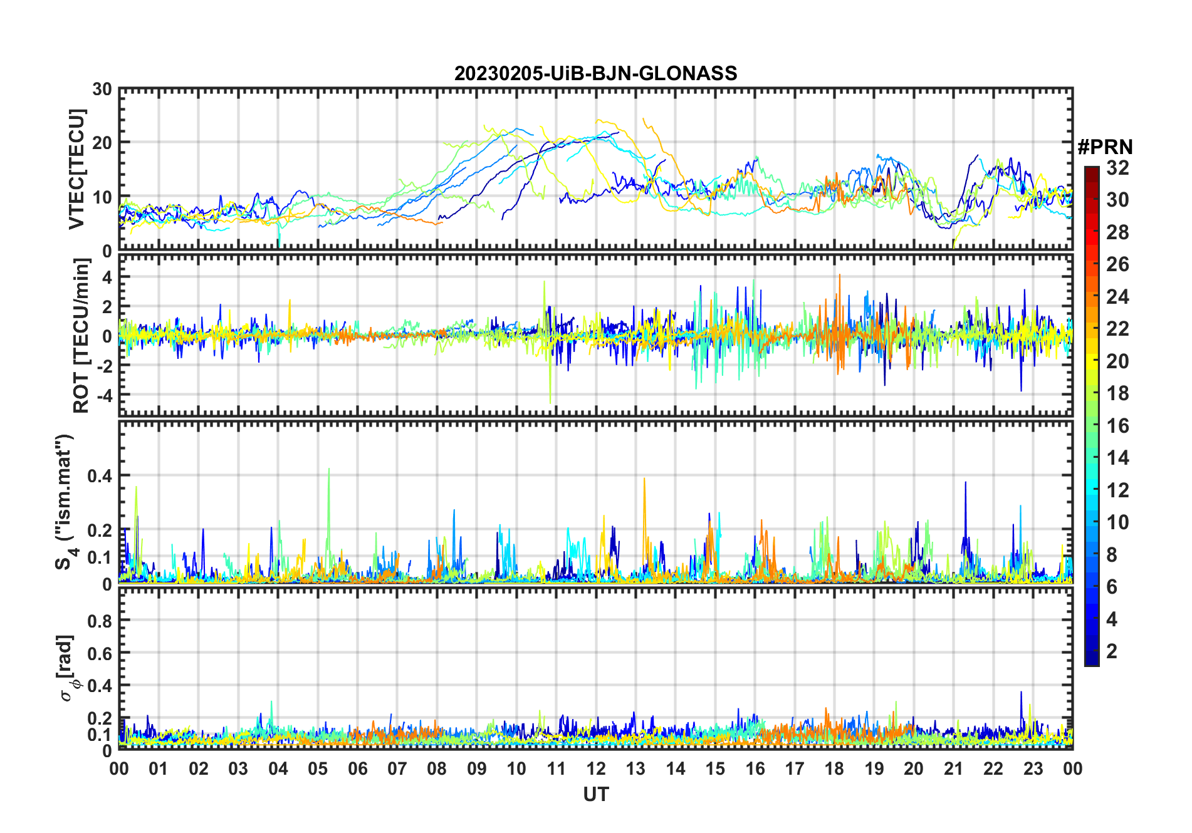Select the x-axis tick label 18
Screen dimensions: 1192x833
coord(834,769)
